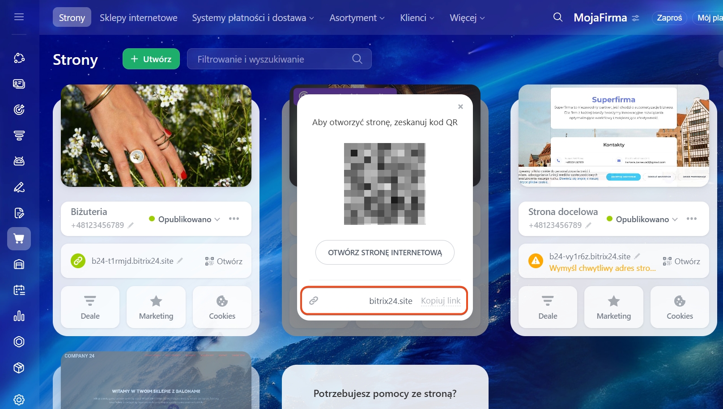The width and height of the screenshot is (723, 409).
Task: Click Otwórz stronę internetową button
Action: [385, 253]
